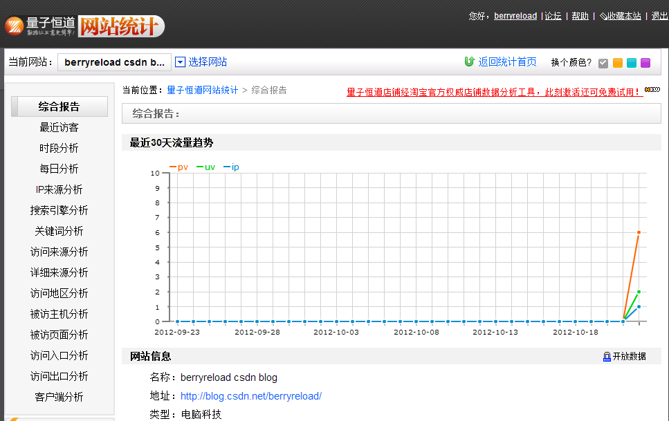
Task: Click the 电脑科技 site type text
Action: pyautogui.click(x=201, y=414)
